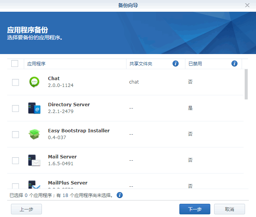
Task: Click the version 1.6.5-0491 text
Action: [61, 164]
